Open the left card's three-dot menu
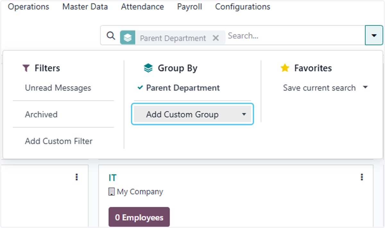The width and height of the screenshot is (385, 228). (76, 177)
